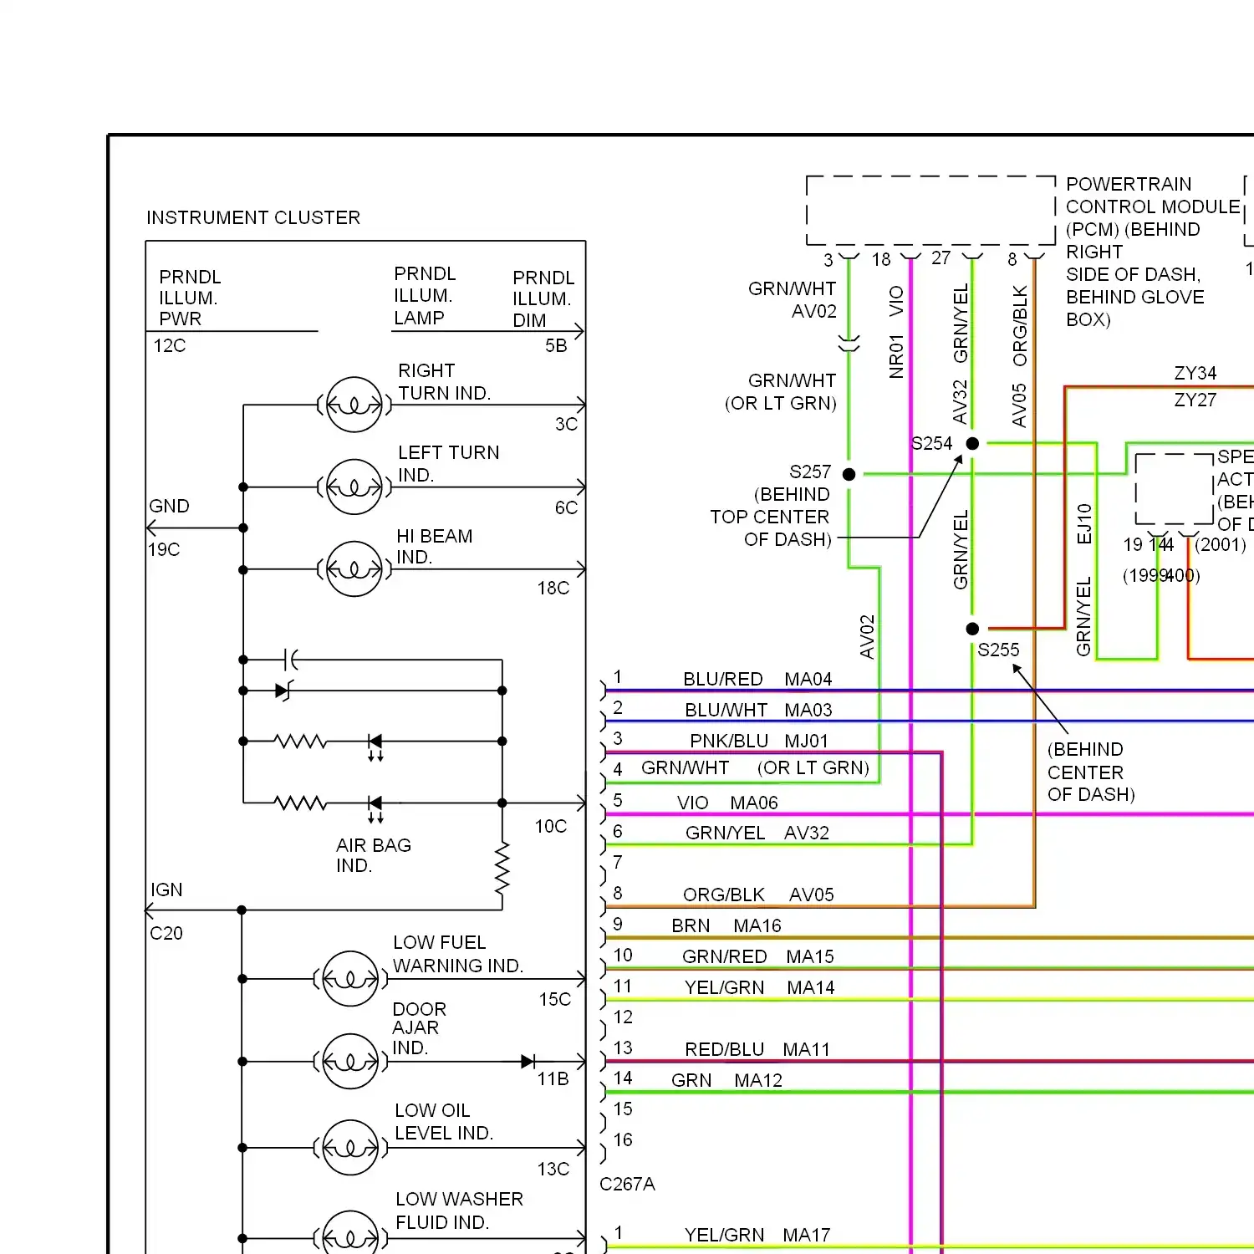
Task: Select the vertical NR01 wire label
Action: 896,357
